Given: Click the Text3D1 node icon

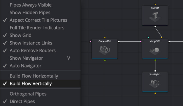Looking at the screenshot, I should coord(155,17).
